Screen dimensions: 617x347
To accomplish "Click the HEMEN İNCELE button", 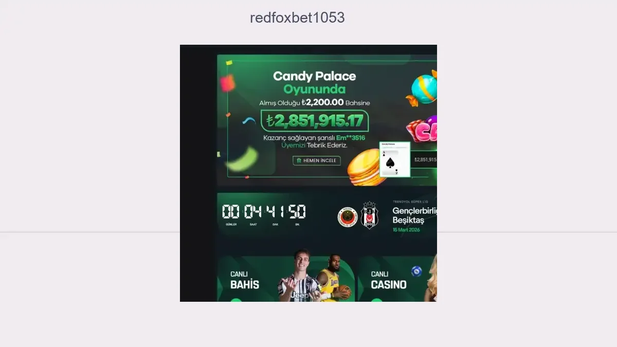I will (x=317, y=160).
